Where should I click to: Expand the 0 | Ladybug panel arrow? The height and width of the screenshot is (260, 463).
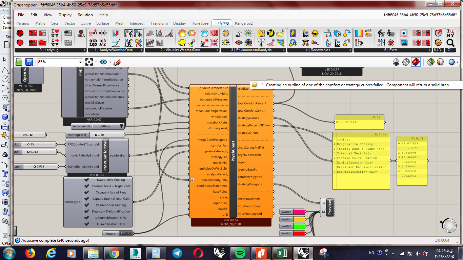[x=85, y=50]
